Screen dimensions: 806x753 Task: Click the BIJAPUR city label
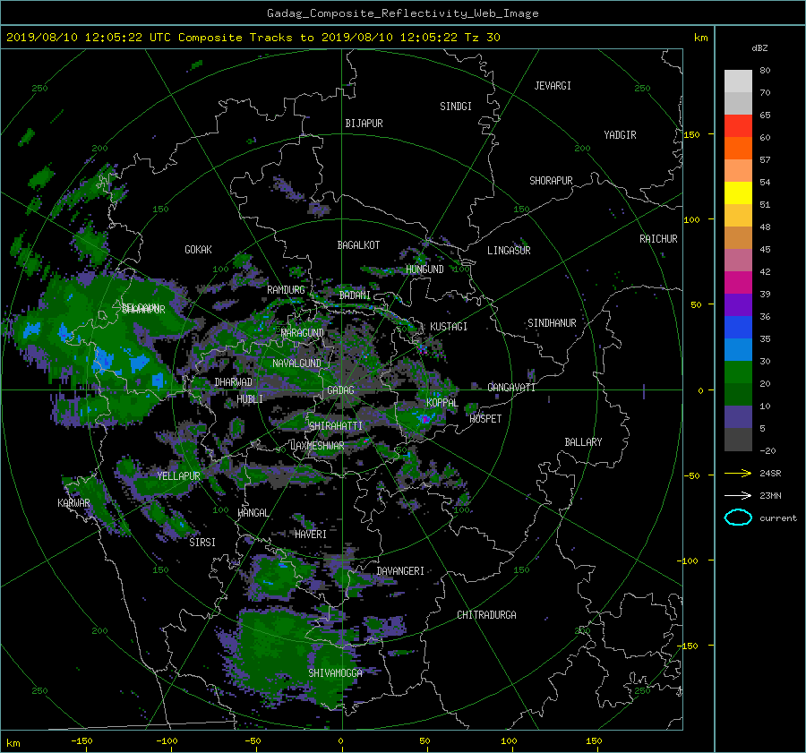click(x=364, y=124)
